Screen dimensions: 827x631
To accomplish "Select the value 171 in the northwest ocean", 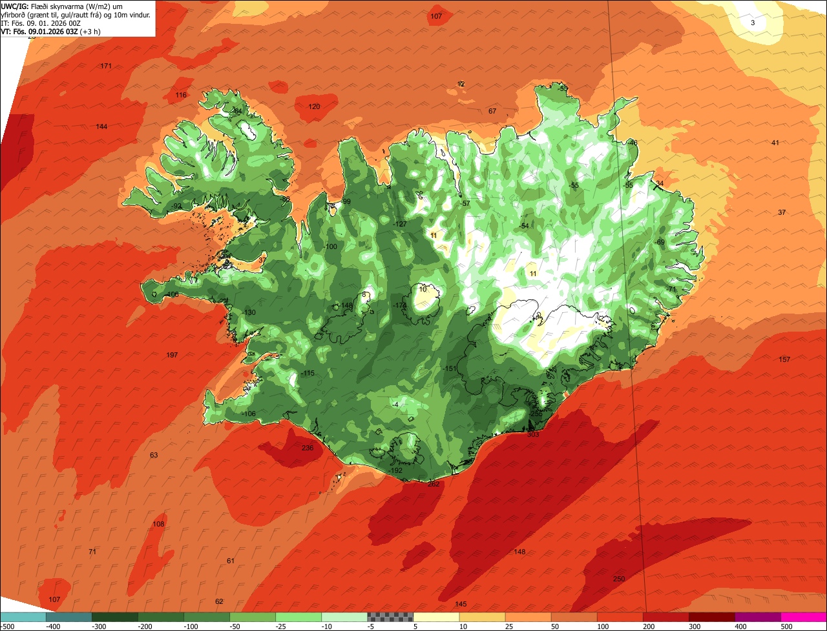I will pos(106,66).
